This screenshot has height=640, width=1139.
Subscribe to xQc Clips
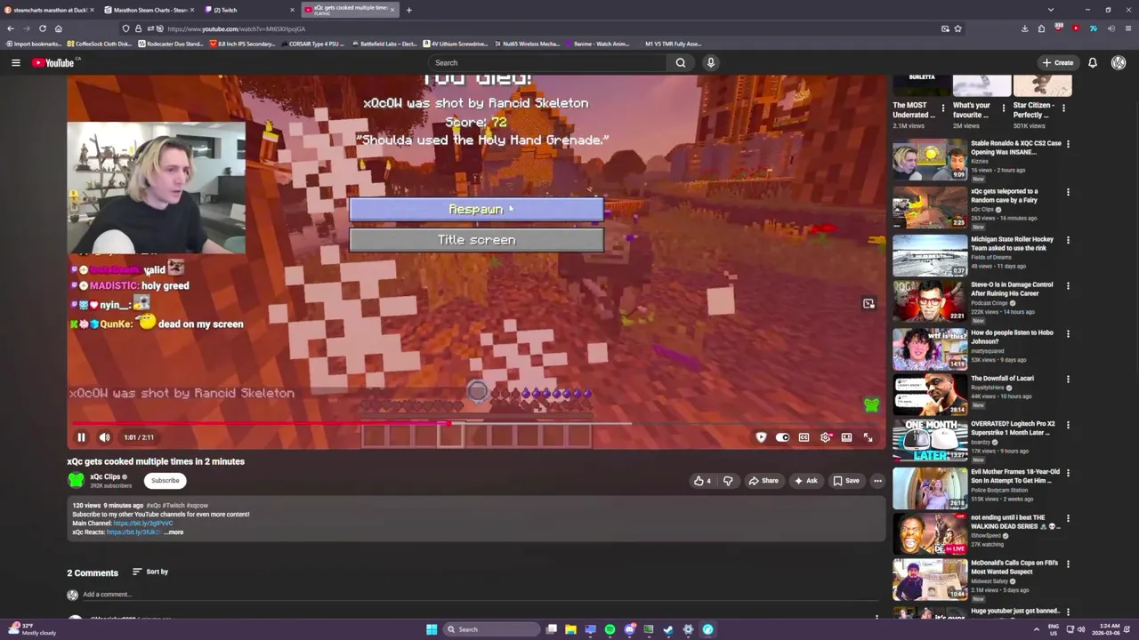coord(165,481)
